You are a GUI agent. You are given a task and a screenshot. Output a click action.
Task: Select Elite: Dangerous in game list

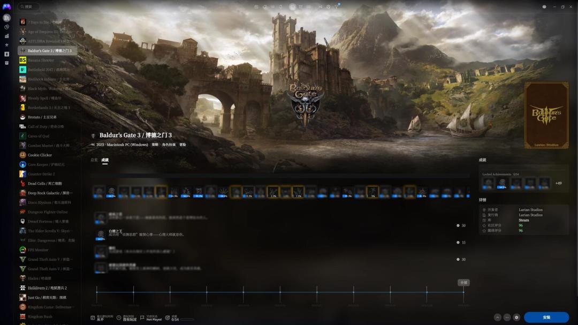tap(48, 240)
